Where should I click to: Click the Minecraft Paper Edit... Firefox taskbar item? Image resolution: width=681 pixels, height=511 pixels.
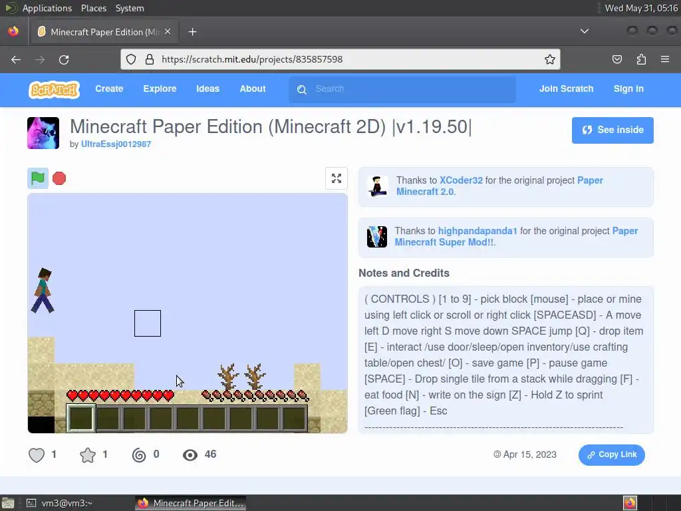pos(190,503)
